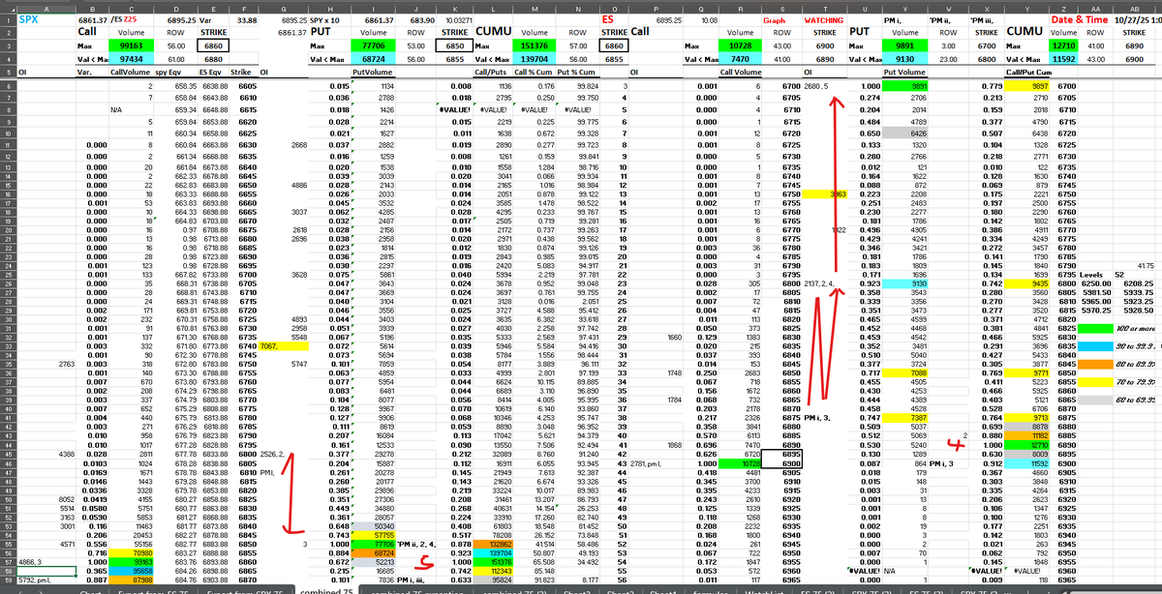Select cyan 7470 ES call cell

pos(739,59)
